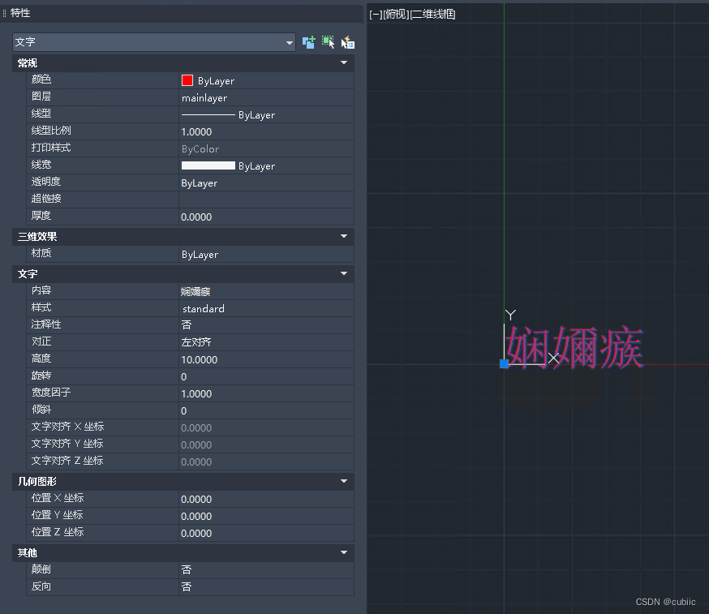Collapse the 文字 properties section
The width and height of the screenshot is (709, 614).
[x=344, y=273]
